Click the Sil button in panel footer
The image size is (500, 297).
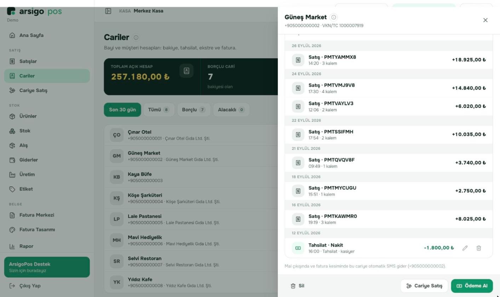pos(298,286)
